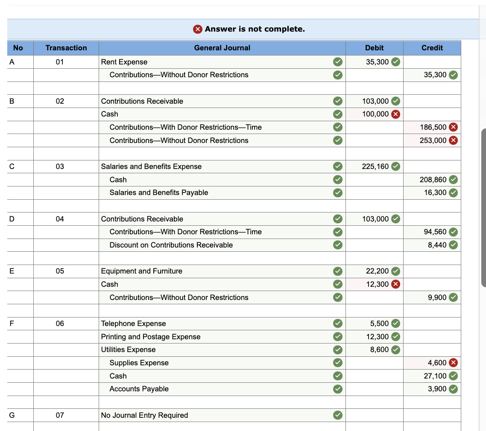Click the red X beside 186,500 credit amount
This screenshot has width=486, height=431.
[x=453, y=127]
